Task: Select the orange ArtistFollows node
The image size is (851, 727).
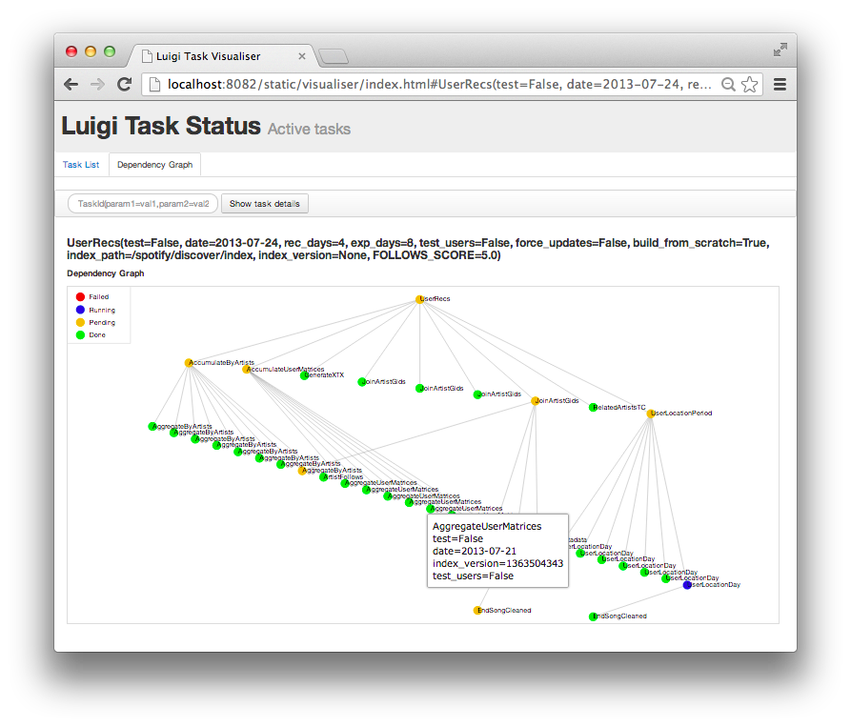Action: (x=322, y=478)
